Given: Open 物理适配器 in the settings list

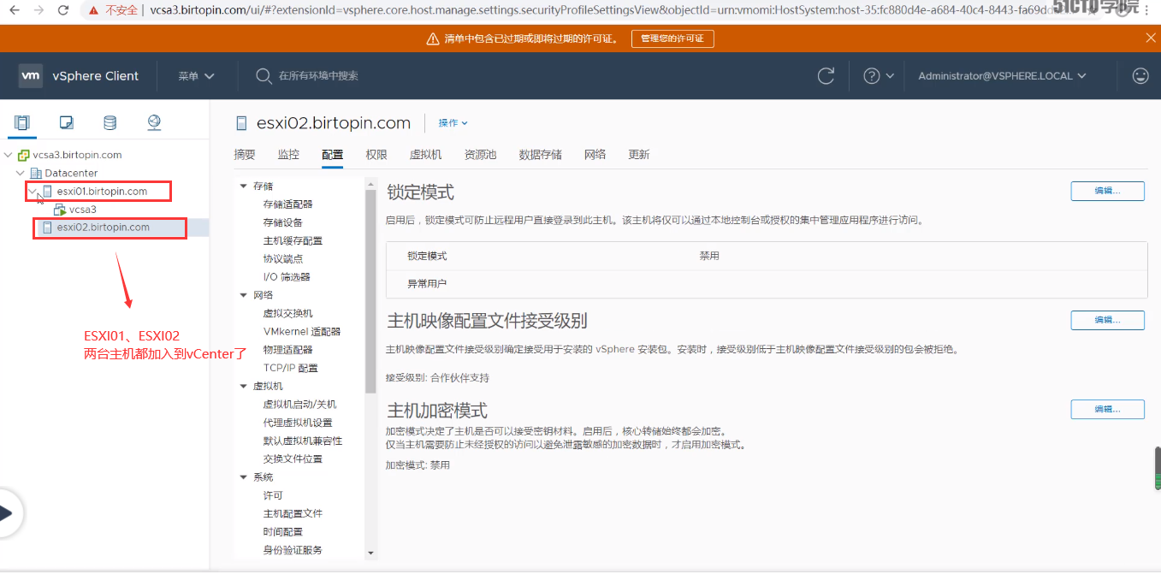Looking at the screenshot, I should pyautogui.click(x=287, y=350).
